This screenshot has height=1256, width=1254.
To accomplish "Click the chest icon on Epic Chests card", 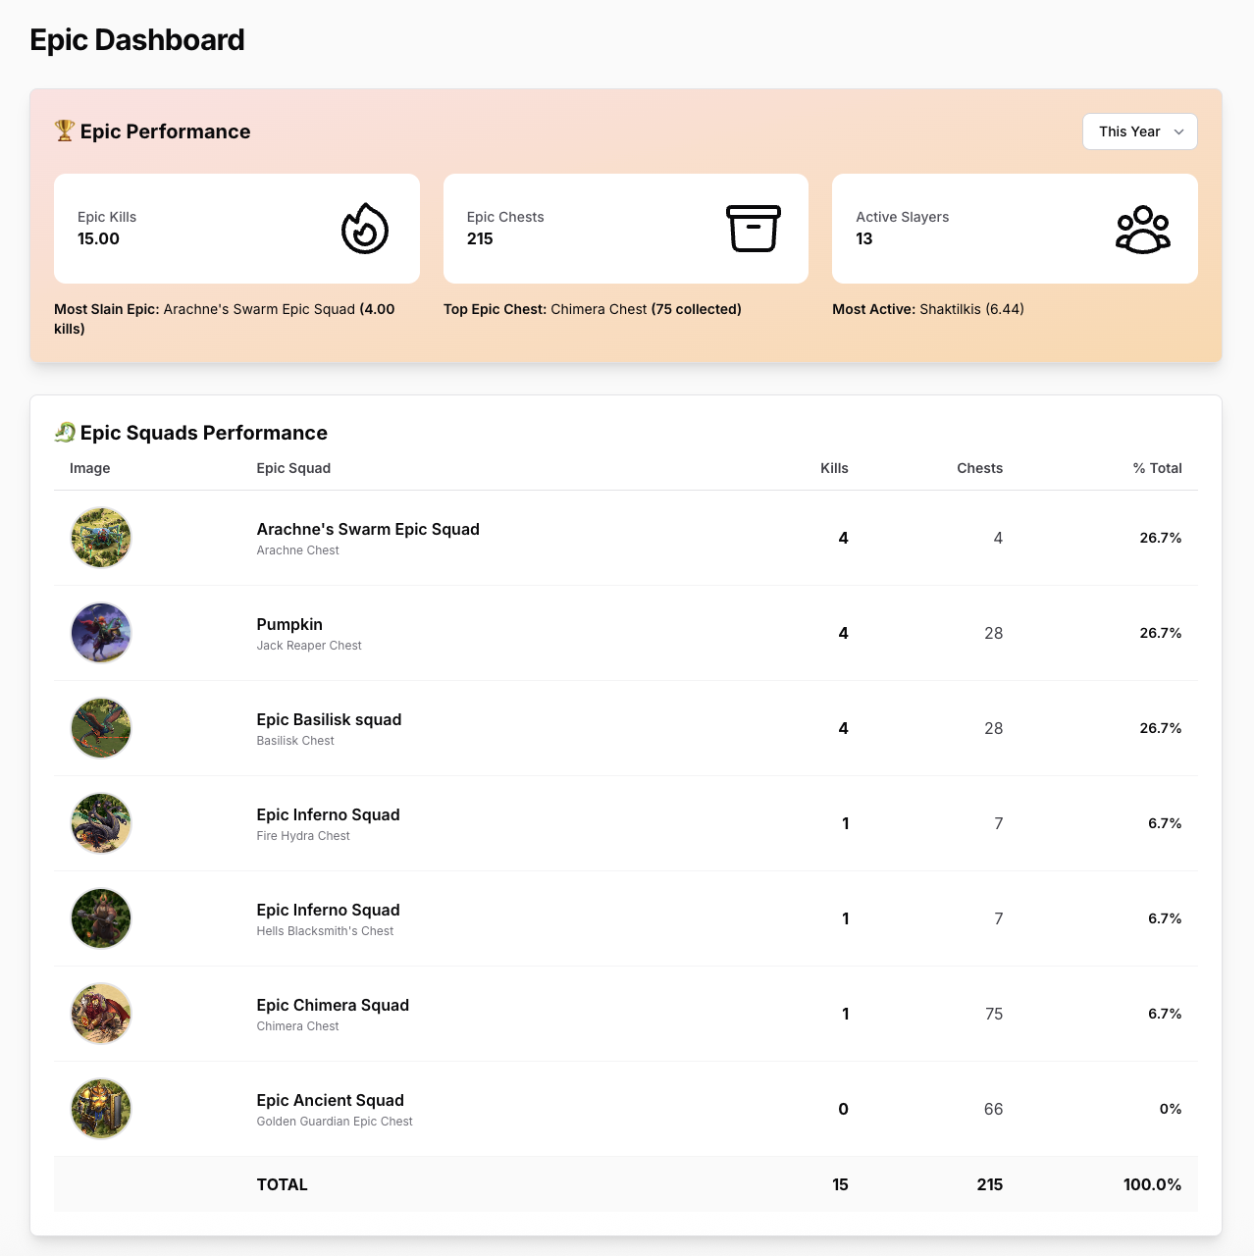I will 754,229.
